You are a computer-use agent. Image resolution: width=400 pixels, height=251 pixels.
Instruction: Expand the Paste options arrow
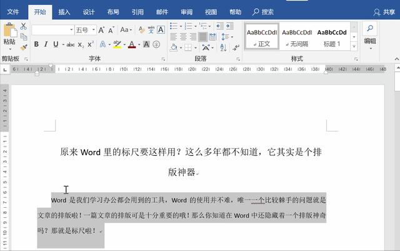[x=10, y=49]
